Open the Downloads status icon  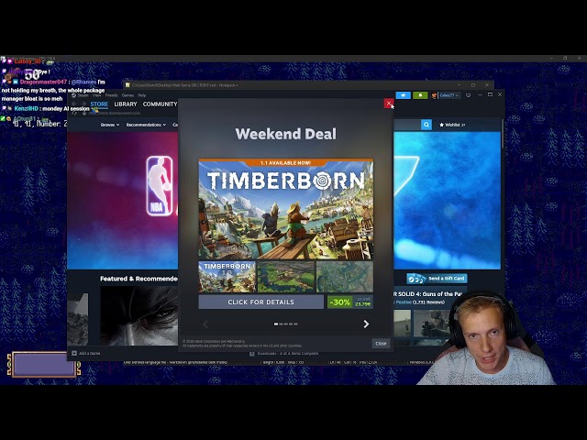pos(252,354)
